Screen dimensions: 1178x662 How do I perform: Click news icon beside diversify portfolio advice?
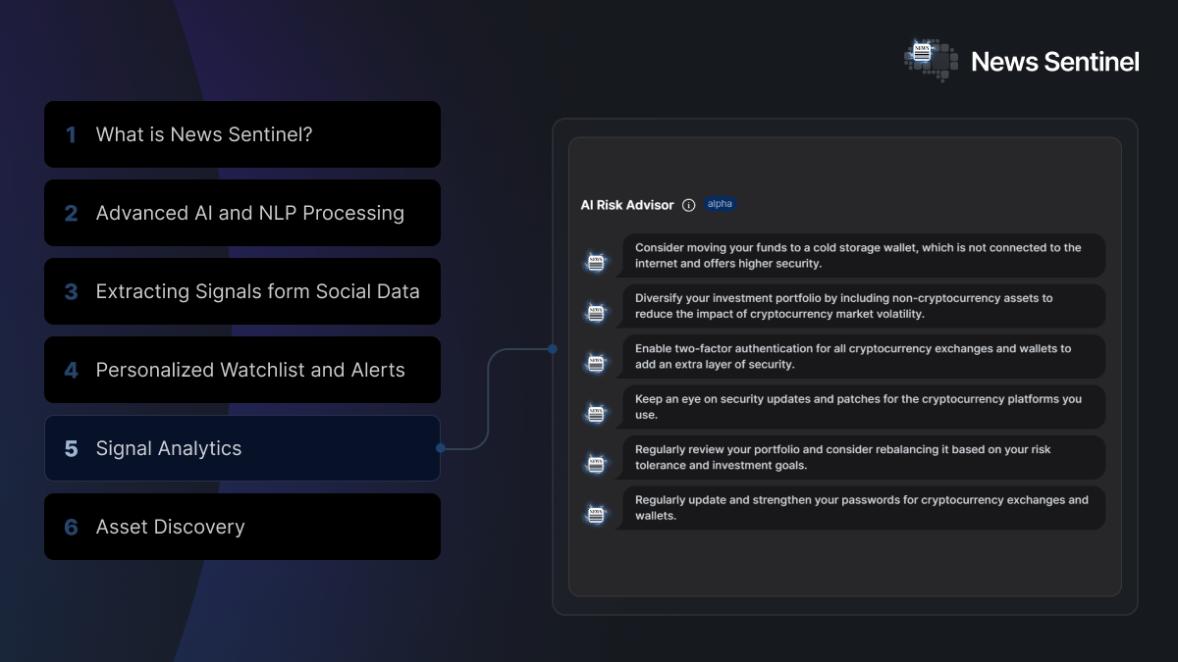[x=595, y=313]
